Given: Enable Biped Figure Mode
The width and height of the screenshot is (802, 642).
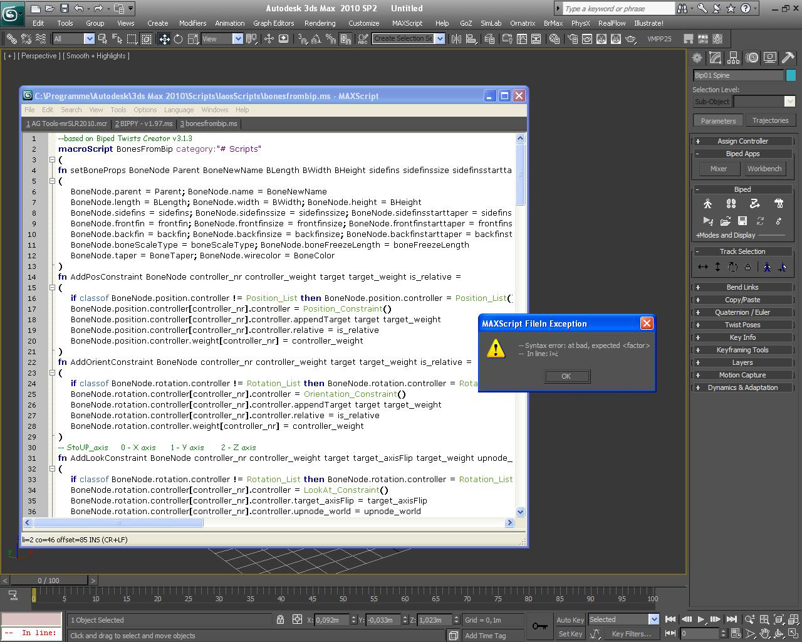Looking at the screenshot, I should tap(707, 204).
